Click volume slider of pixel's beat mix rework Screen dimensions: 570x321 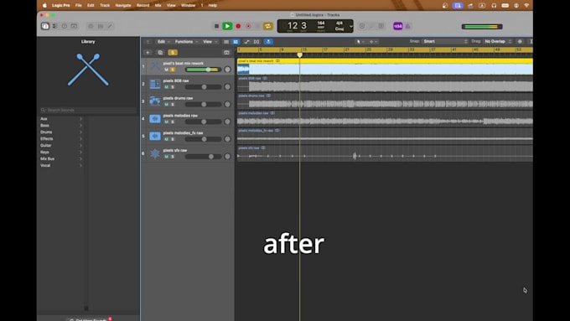[203, 70]
